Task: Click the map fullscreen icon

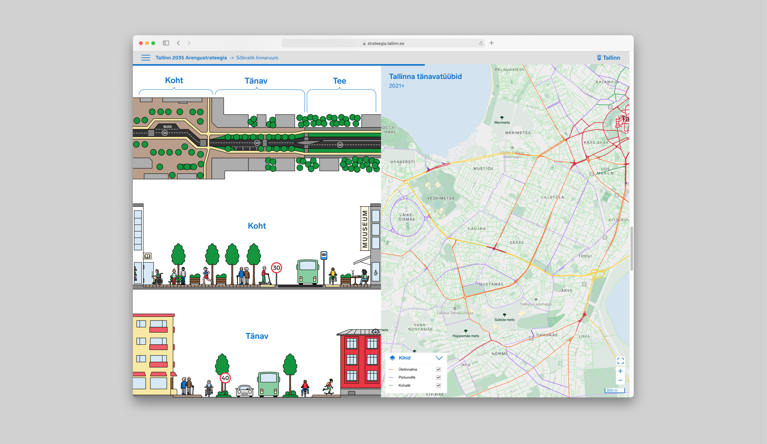Action: 620,361
